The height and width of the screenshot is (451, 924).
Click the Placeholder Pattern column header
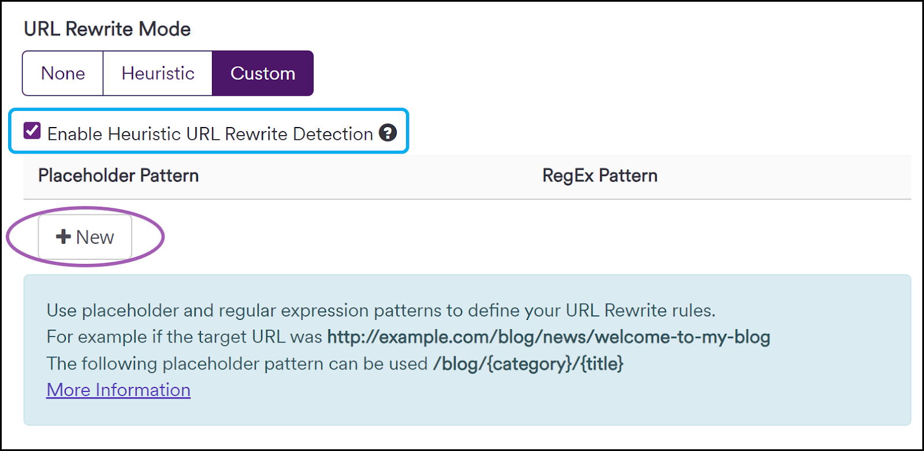tap(118, 176)
